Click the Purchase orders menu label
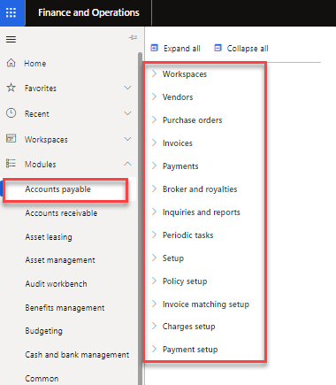This screenshot has height=385, width=336. click(193, 120)
